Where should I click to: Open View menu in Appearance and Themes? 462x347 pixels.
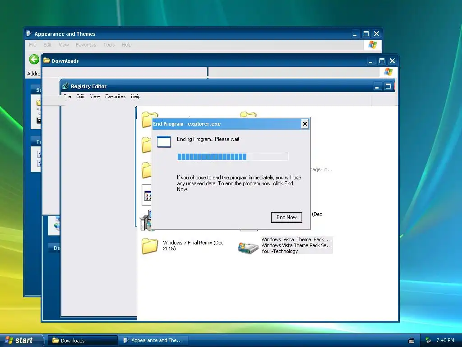(64, 45)
